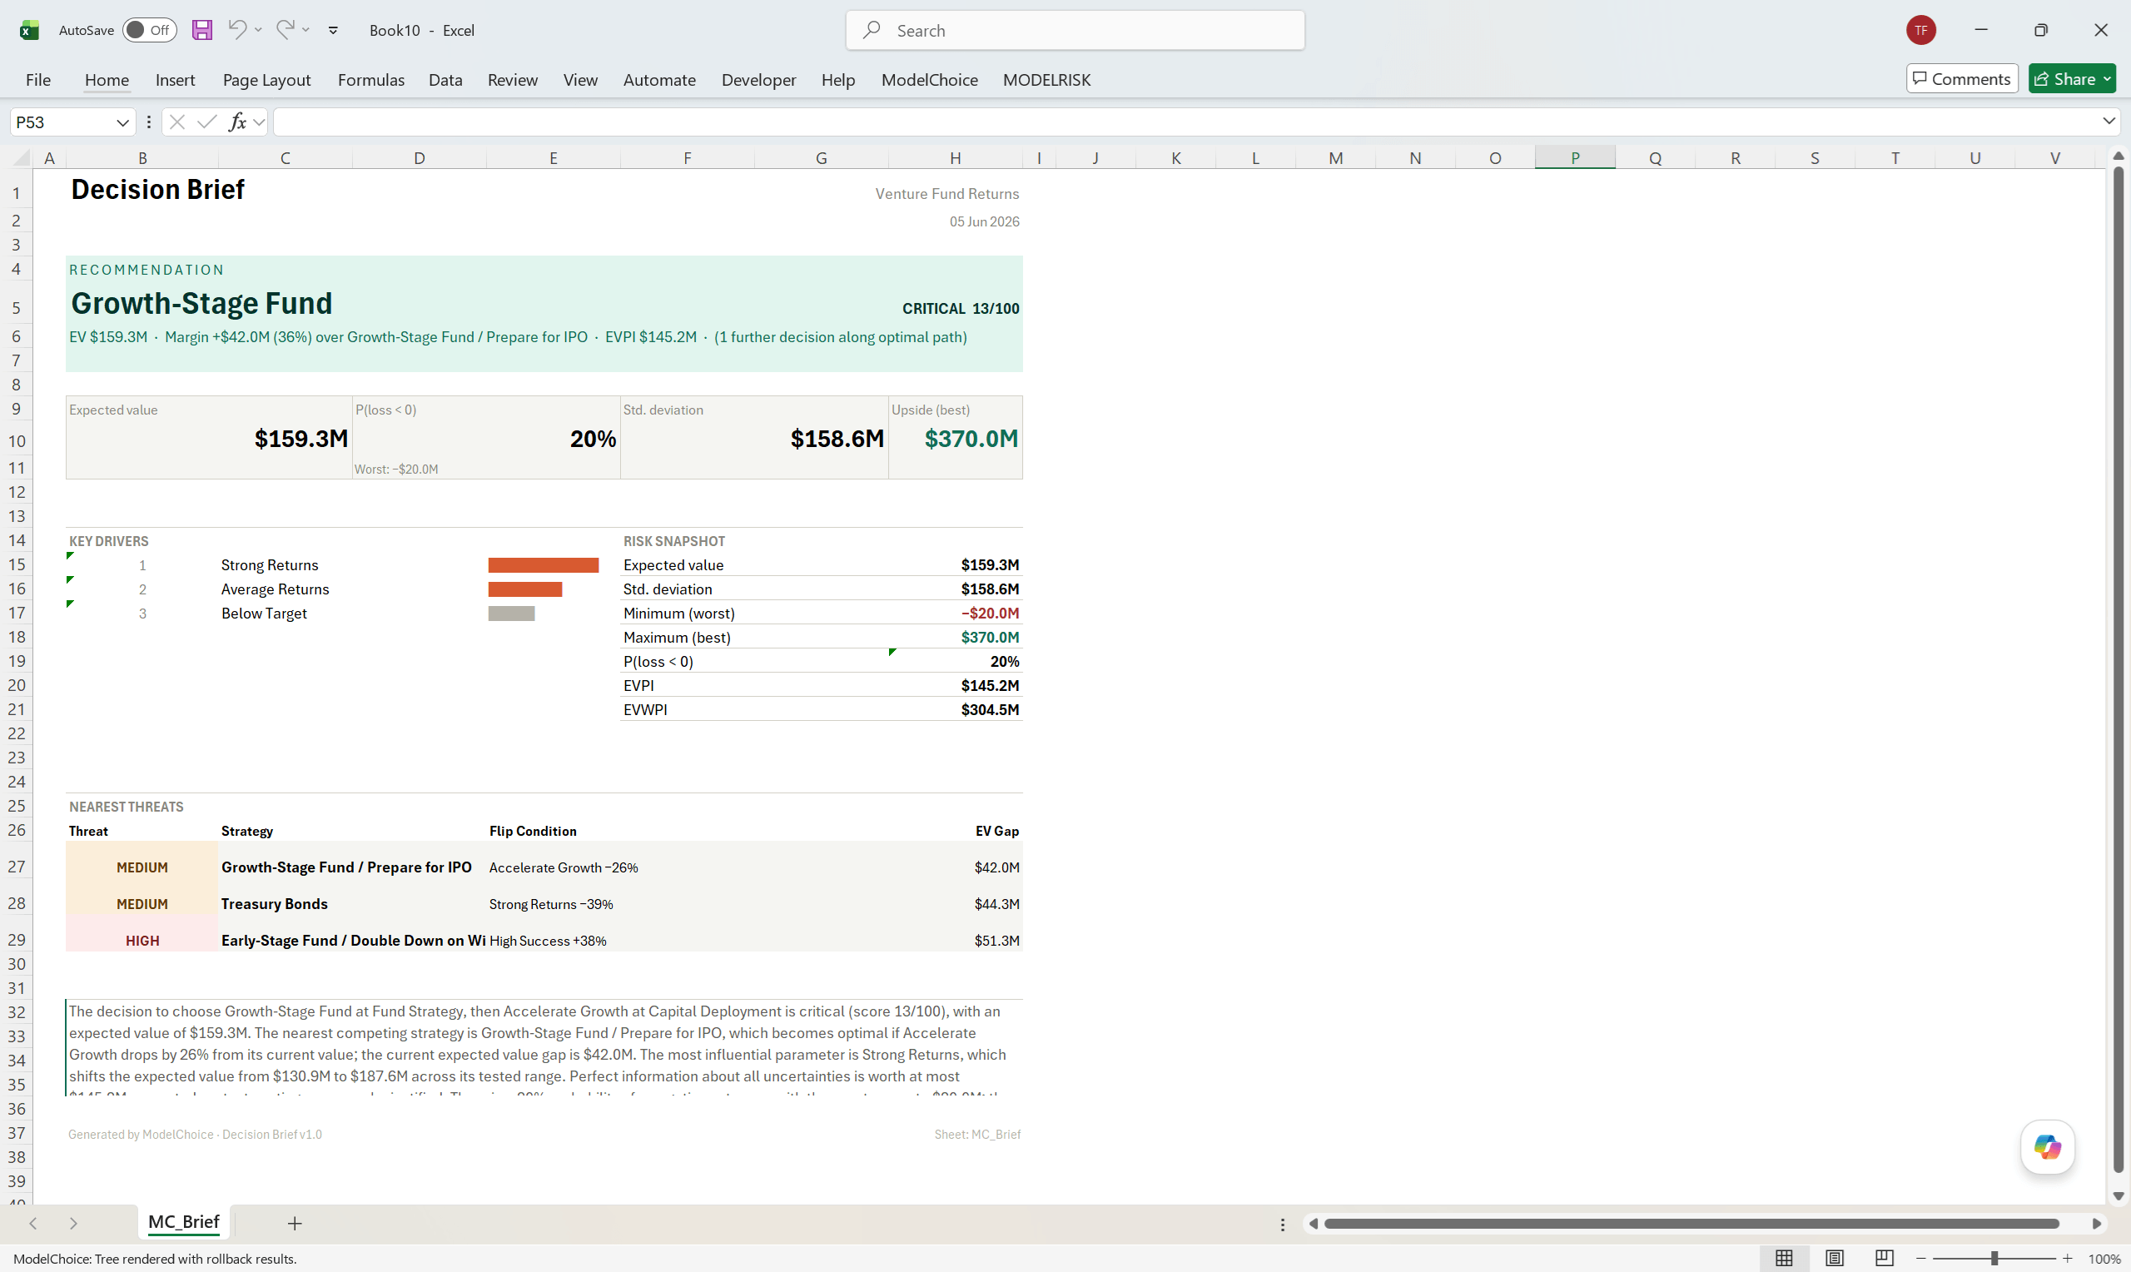
Task: Open the Comments pane
Action: [1961, 79]
